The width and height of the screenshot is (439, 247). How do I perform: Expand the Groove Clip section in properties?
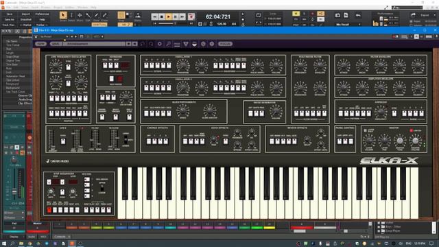click(x=25, y=95)
